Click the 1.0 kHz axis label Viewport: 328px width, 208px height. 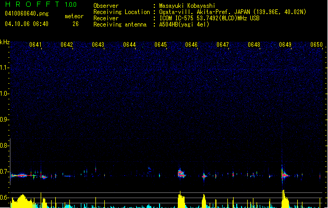[x=4, y=94]
